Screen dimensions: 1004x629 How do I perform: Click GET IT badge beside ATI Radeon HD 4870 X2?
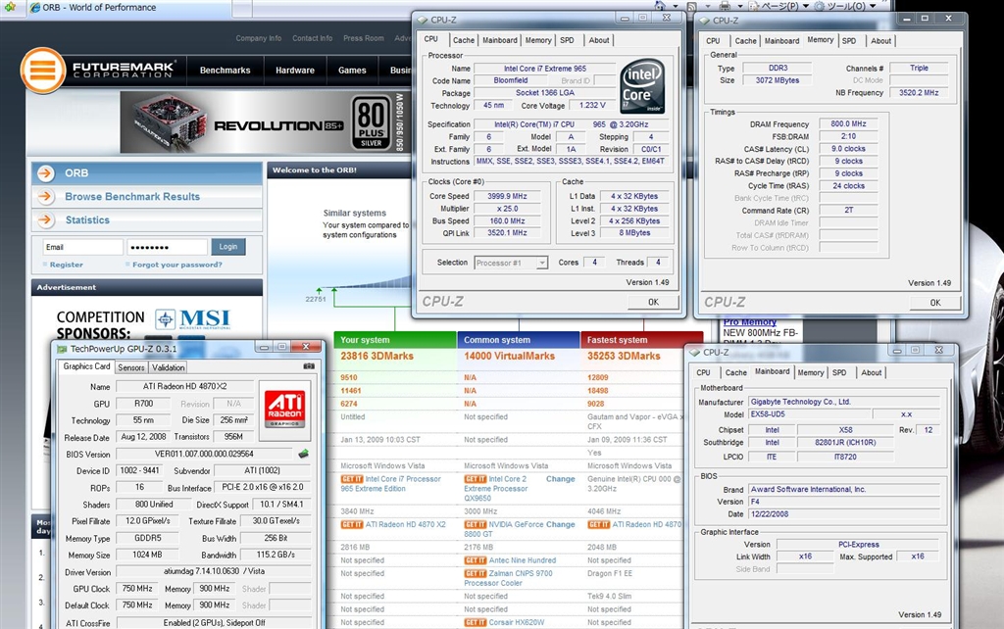[x=352, y=524]
